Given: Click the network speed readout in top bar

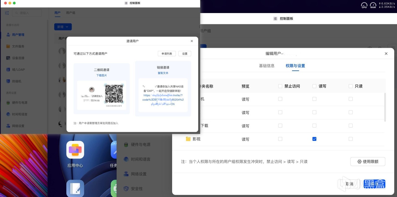Looking at the screenshot, I should pyautogui.click(x=387, y=5).
